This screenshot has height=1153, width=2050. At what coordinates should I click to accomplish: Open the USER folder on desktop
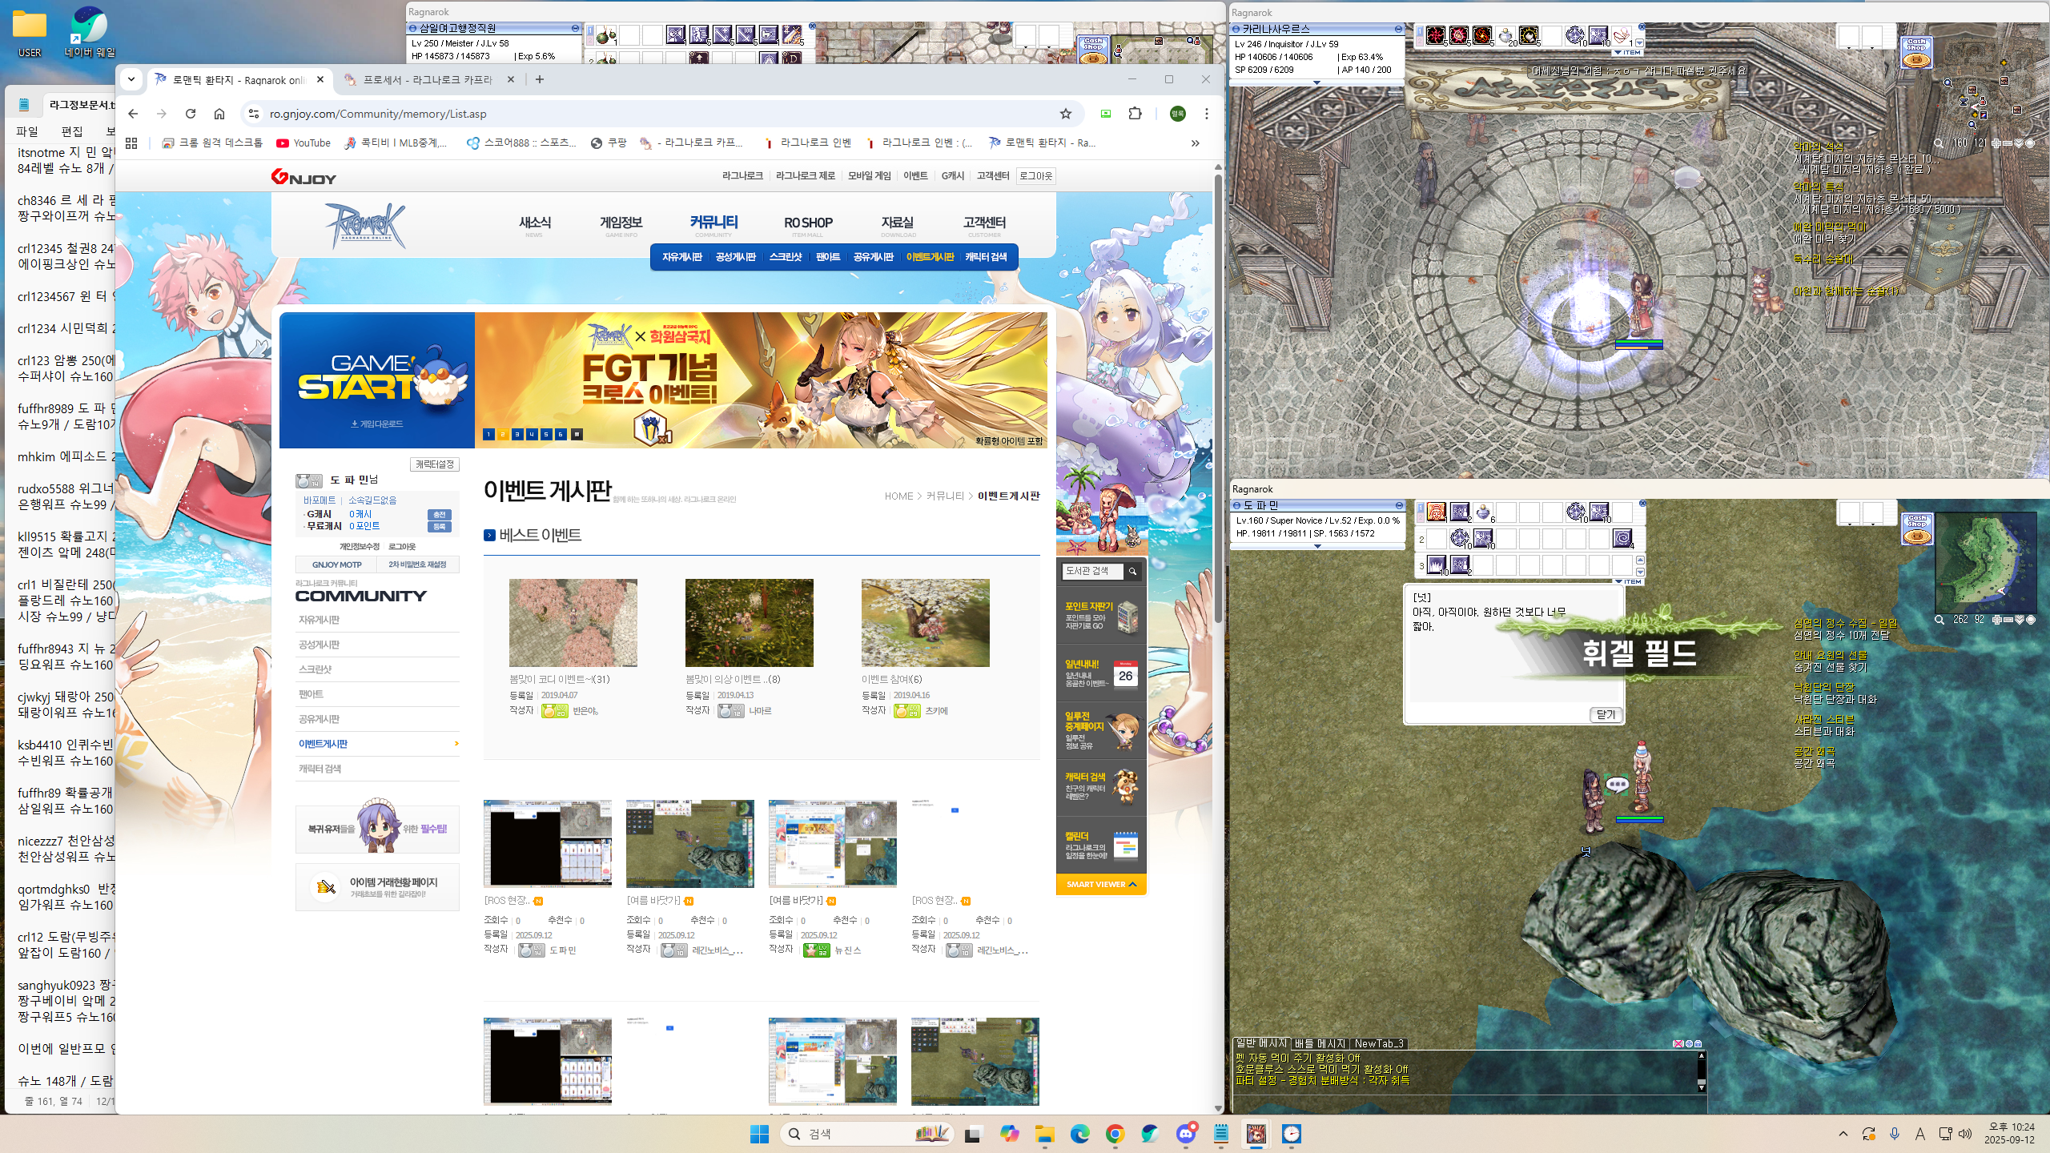[x=30, y=34]
